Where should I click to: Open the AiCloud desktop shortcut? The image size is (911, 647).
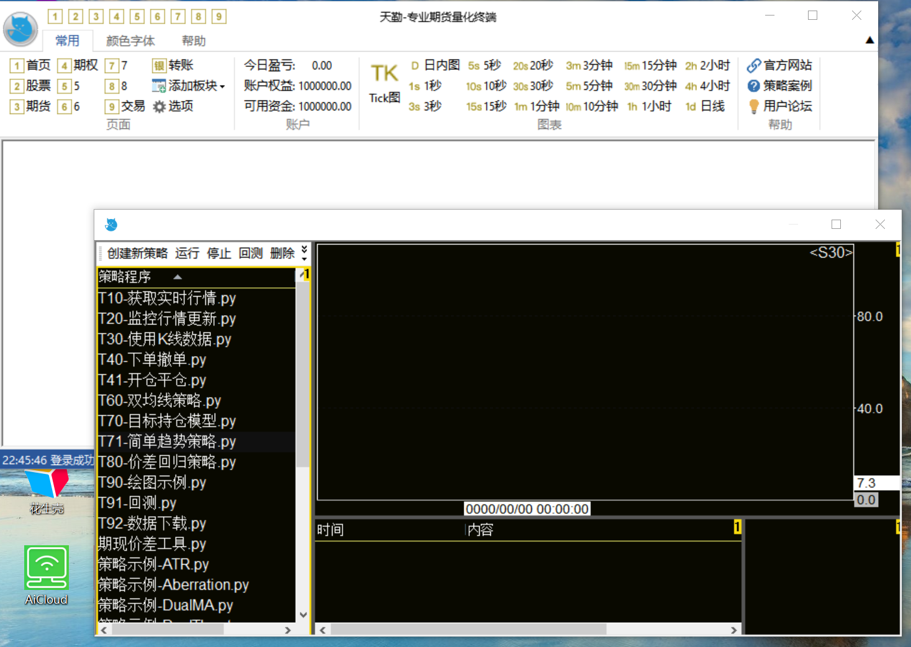(x=47, y=576)
